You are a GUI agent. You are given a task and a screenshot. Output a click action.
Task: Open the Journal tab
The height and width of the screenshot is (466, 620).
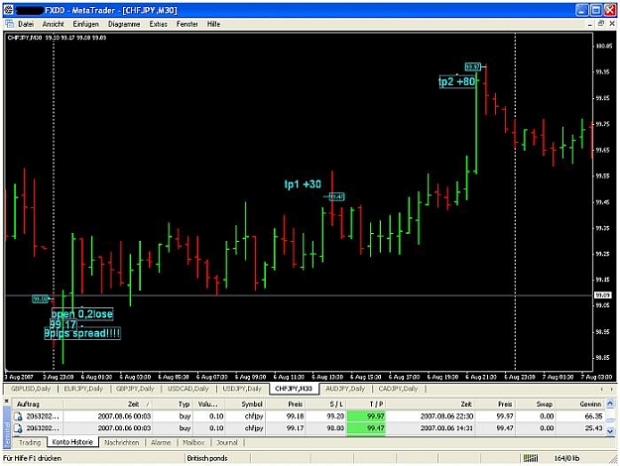click(x=227, y=442)
